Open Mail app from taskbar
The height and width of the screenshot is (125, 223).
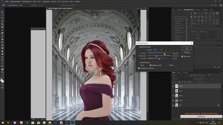point(39,123)
